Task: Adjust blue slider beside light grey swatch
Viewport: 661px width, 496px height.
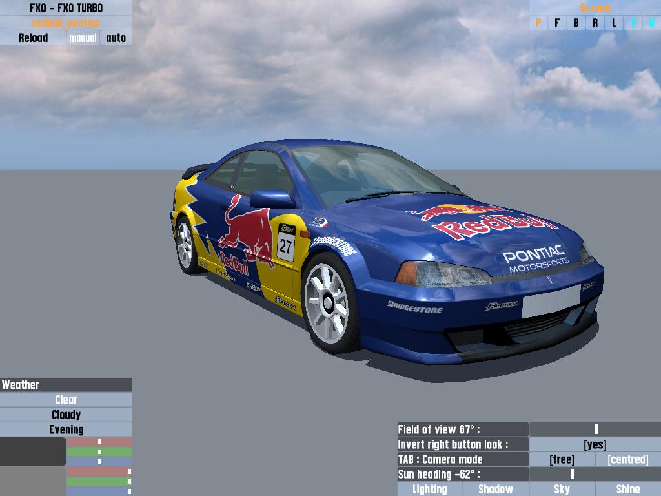Action: coord(99,491)
